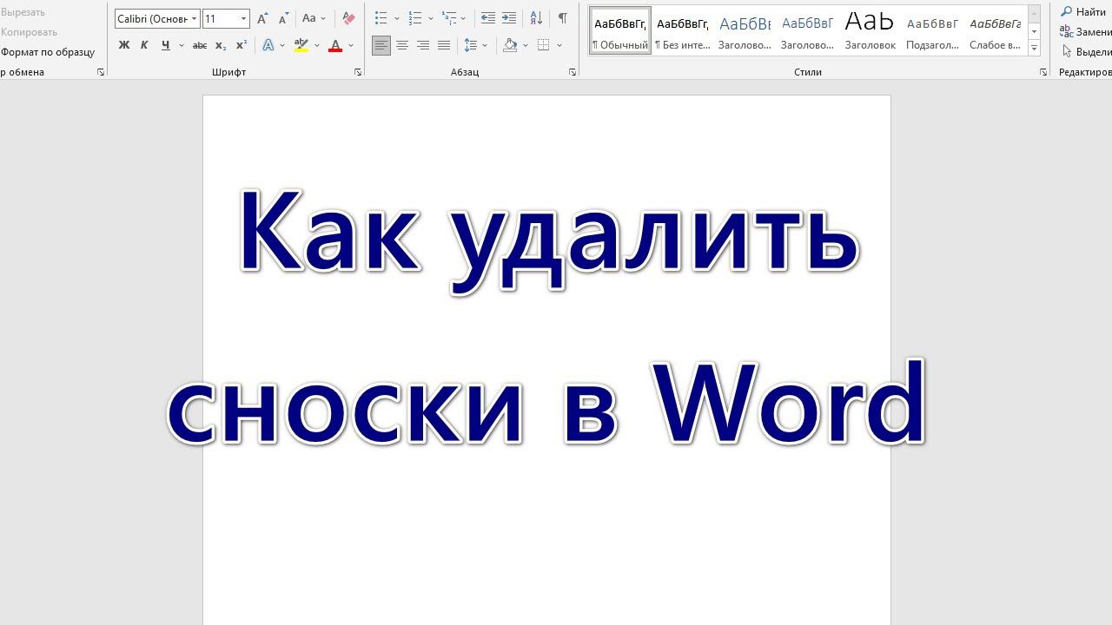Viewport: 1112px width, 625px height.
Task: Expand the text effects dropdown arrow
Action: 283,45
